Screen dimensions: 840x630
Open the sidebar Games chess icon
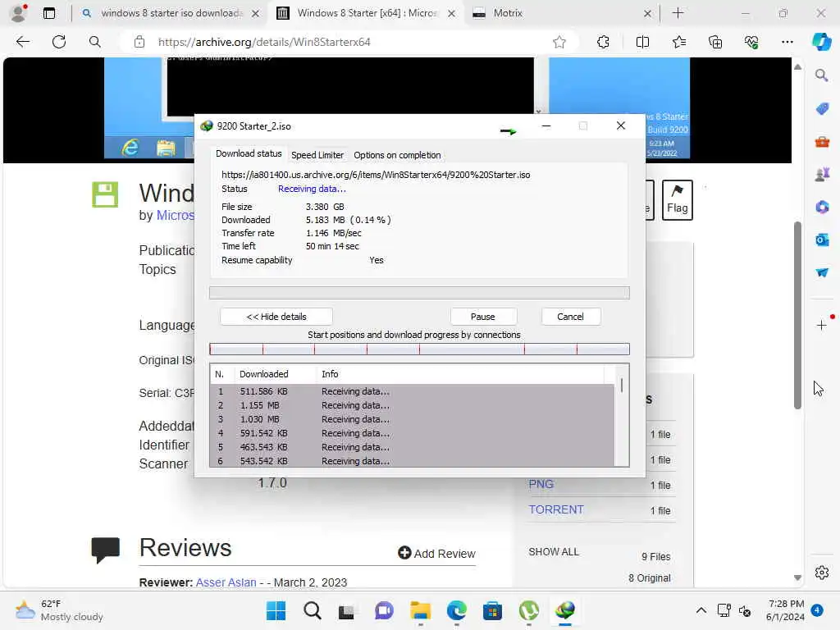point(822,174)
